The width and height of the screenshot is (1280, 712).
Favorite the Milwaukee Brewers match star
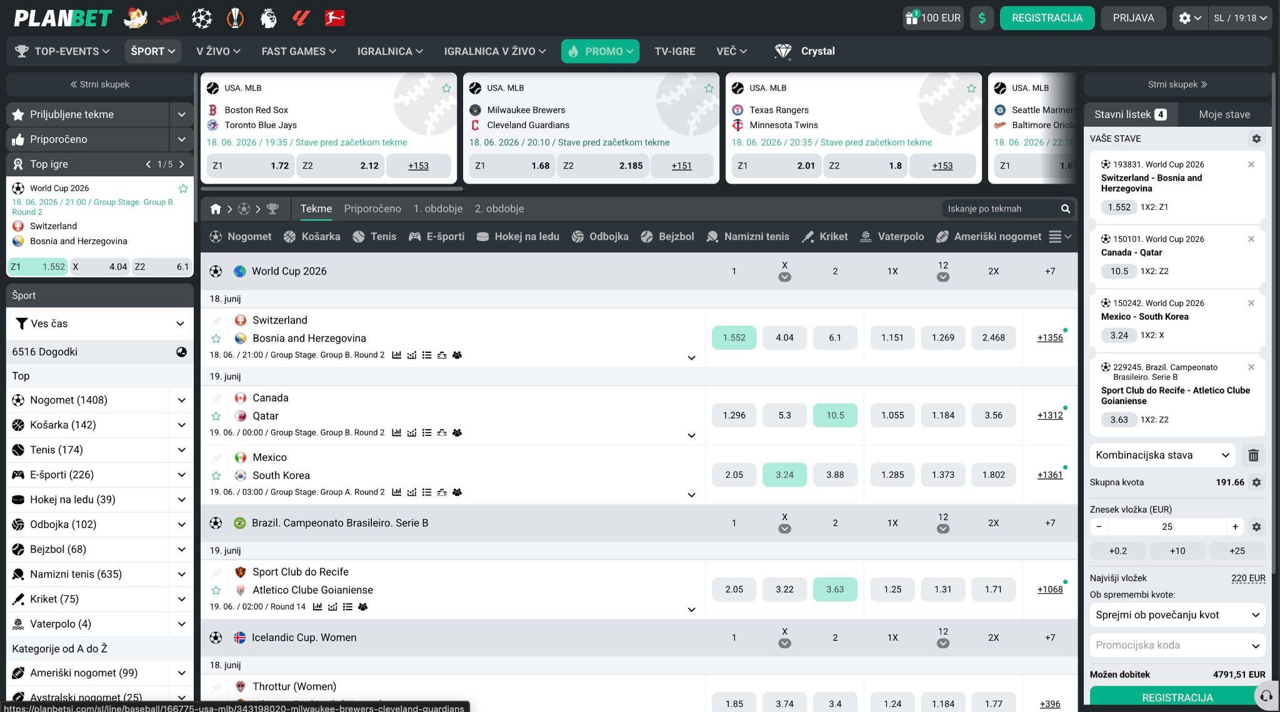point(709,88)
